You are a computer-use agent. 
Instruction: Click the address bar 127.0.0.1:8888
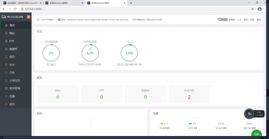tap(33, 9)
